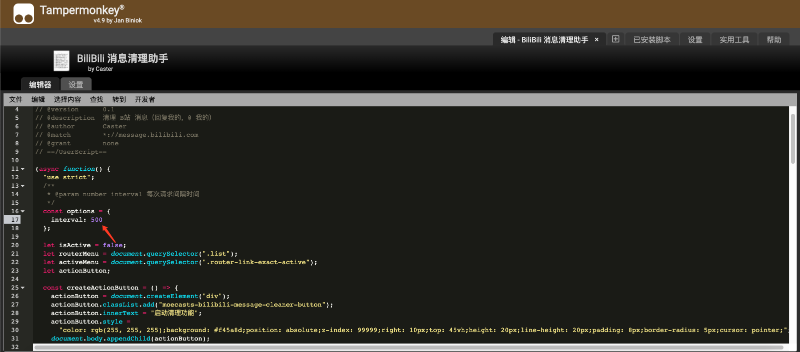The height and width of the screenshot is (352, 800).
Task: Open the 实用工具 tab
Action: [x=734, y=39]
